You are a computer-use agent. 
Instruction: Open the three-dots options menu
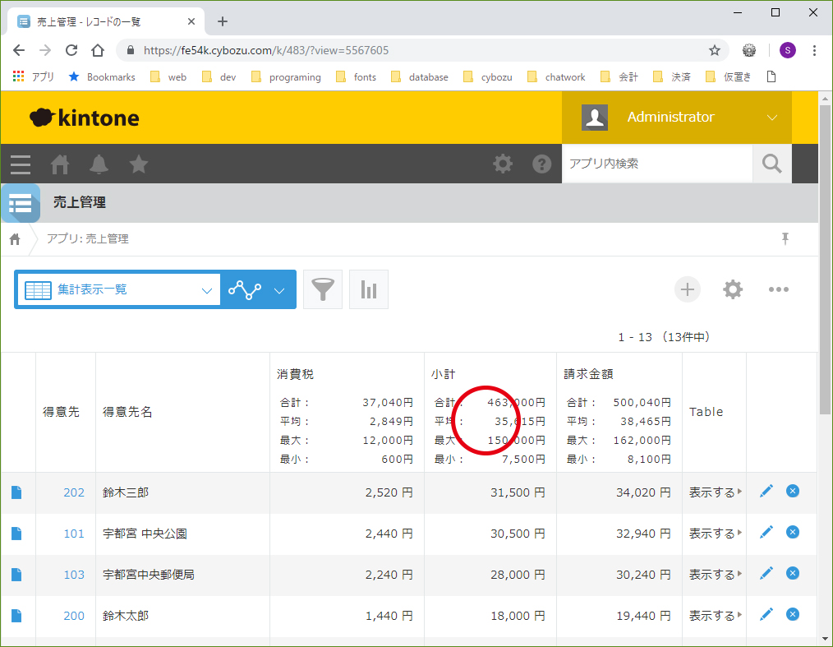pos(778,289)
